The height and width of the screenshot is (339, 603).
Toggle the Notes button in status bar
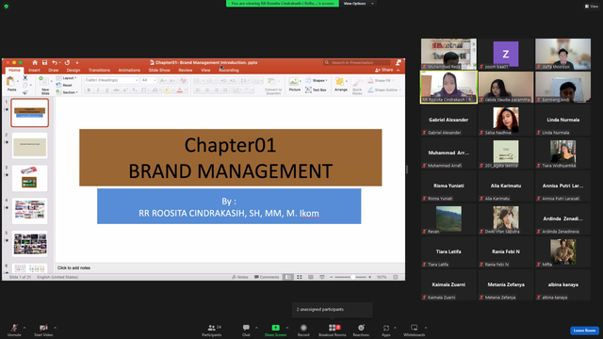tap(240, 277)
